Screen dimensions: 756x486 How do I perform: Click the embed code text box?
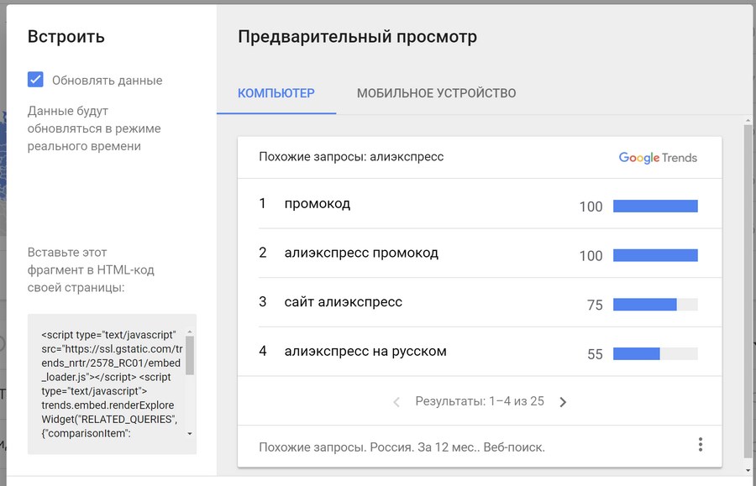tap(112, 384)
